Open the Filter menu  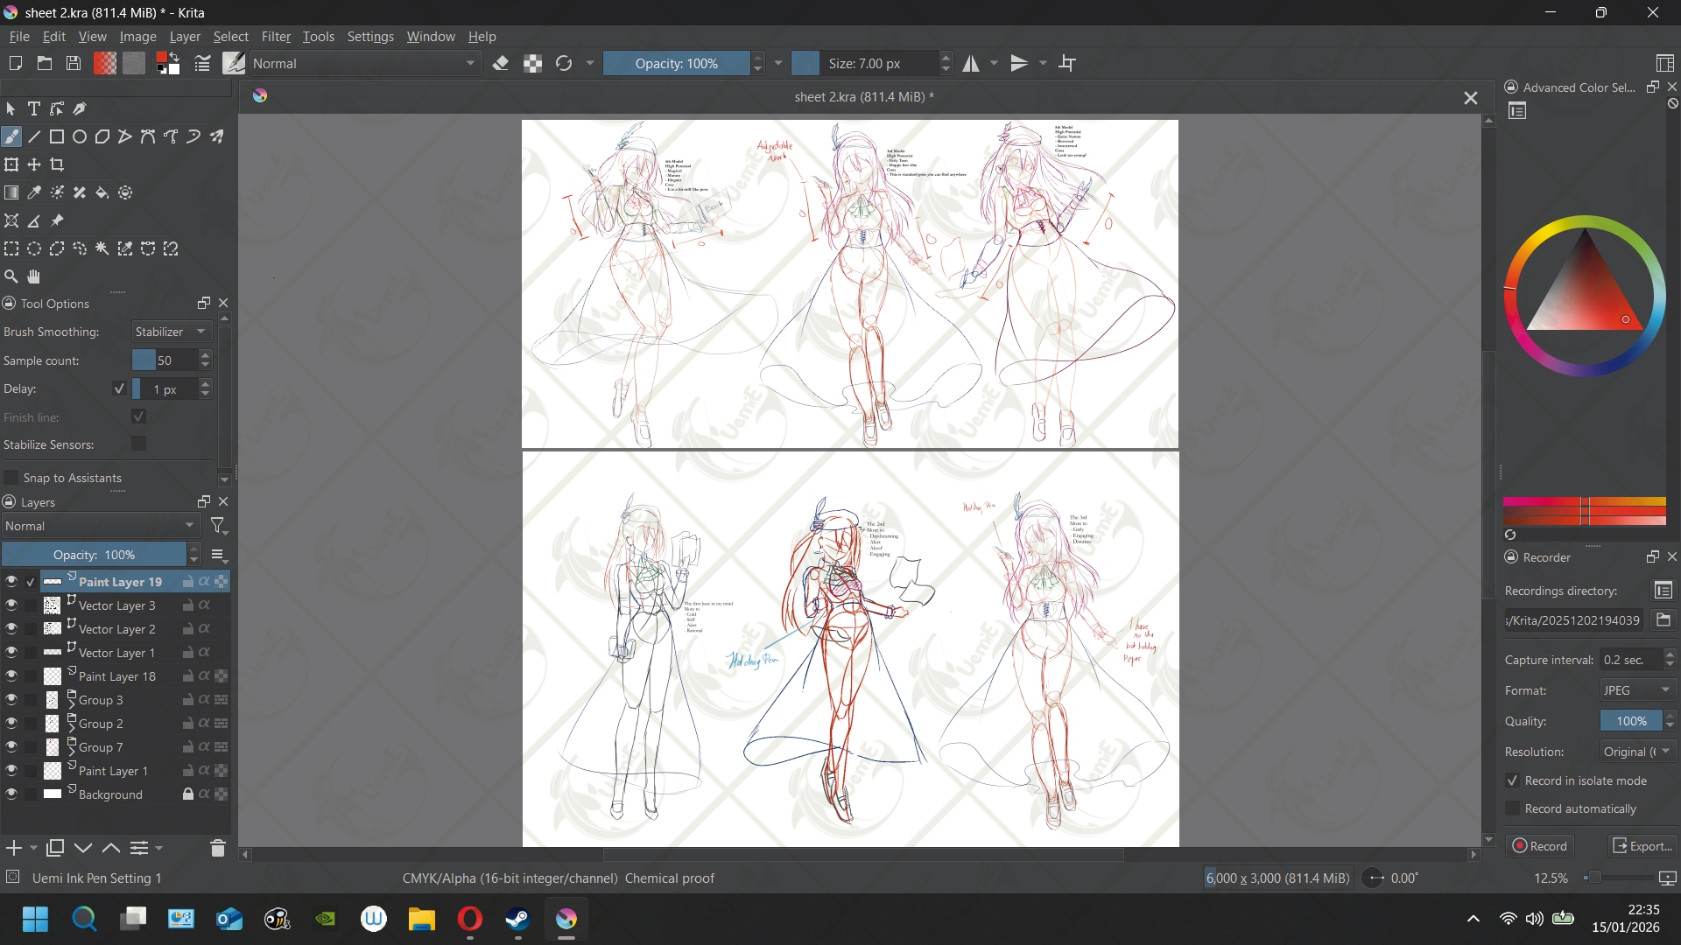pyautogui.click(x=276, y=37)
